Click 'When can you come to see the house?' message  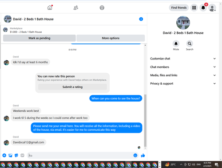click(x=116, y=98)
